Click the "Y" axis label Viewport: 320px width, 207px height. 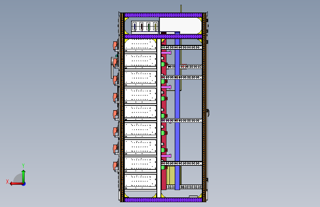coord(23,165)
